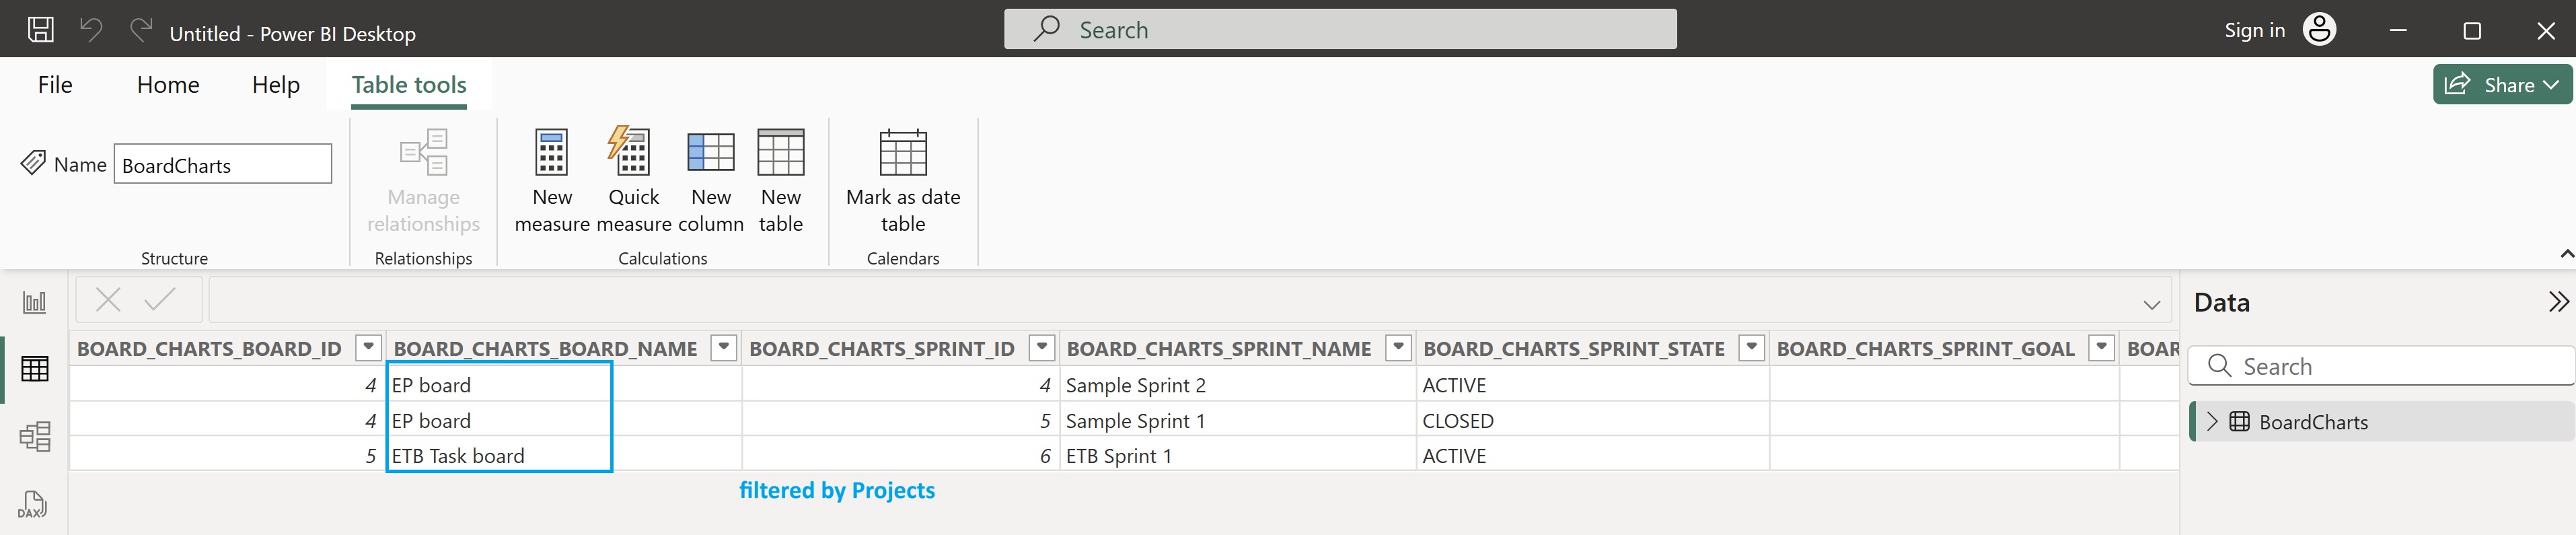This screenshot has height=535, width=2576.
Task: Open the DAX query view icon
Action: click(x=33, y=504)
